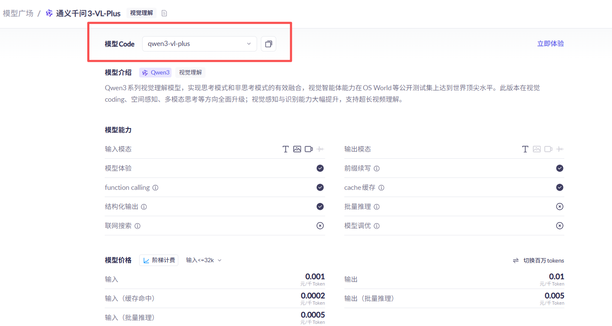Click the 0.01 output price value
Viewport: 612px width, 326px height.
pyautogui.click(x=557, y=276)
